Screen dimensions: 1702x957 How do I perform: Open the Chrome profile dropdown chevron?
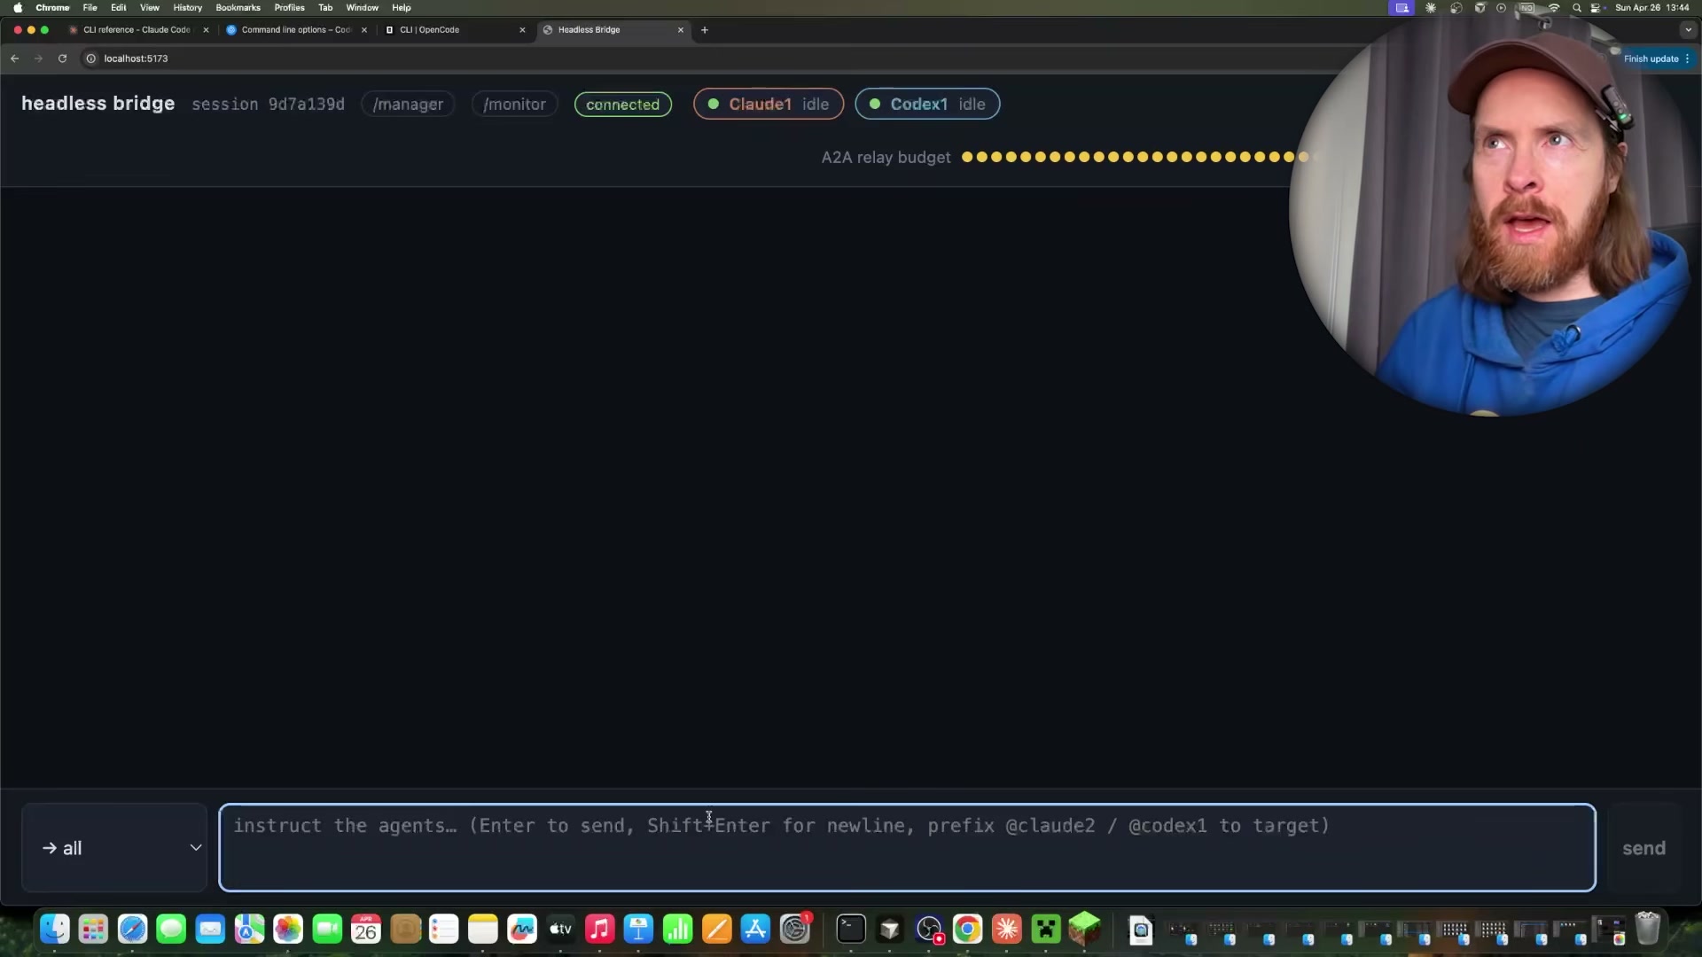(x=1688, y=29)
